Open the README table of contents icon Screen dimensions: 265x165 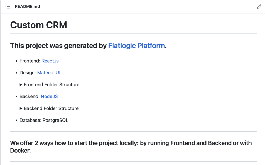8,6
